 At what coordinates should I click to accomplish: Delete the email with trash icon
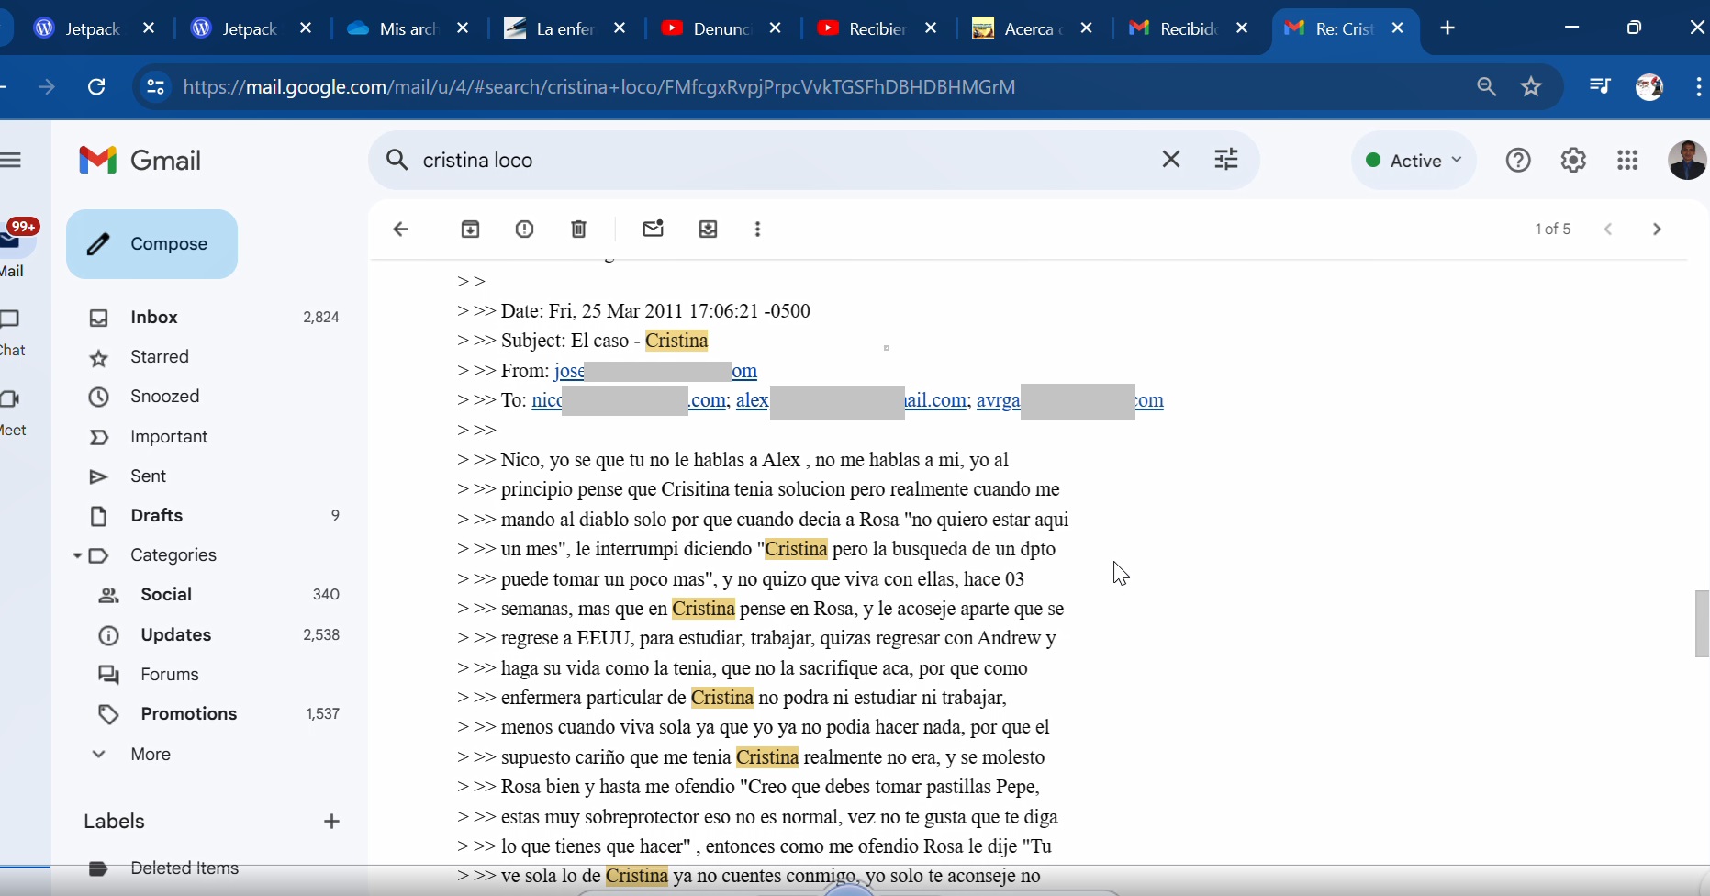click(x=578, y=230)
